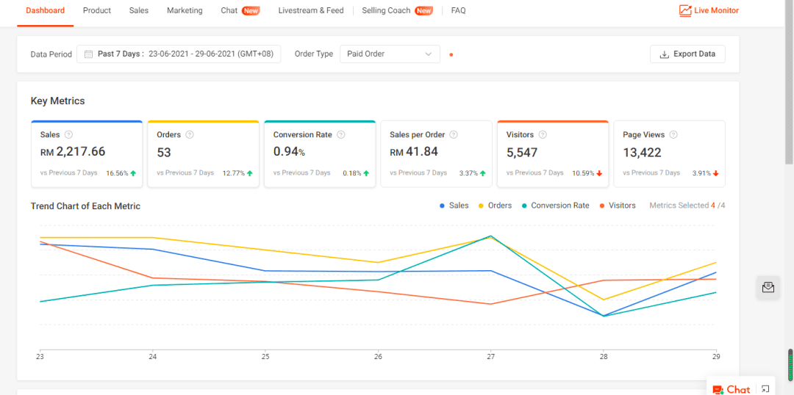
Task: Open the Data Period date picker
Action: pos(179,54)
